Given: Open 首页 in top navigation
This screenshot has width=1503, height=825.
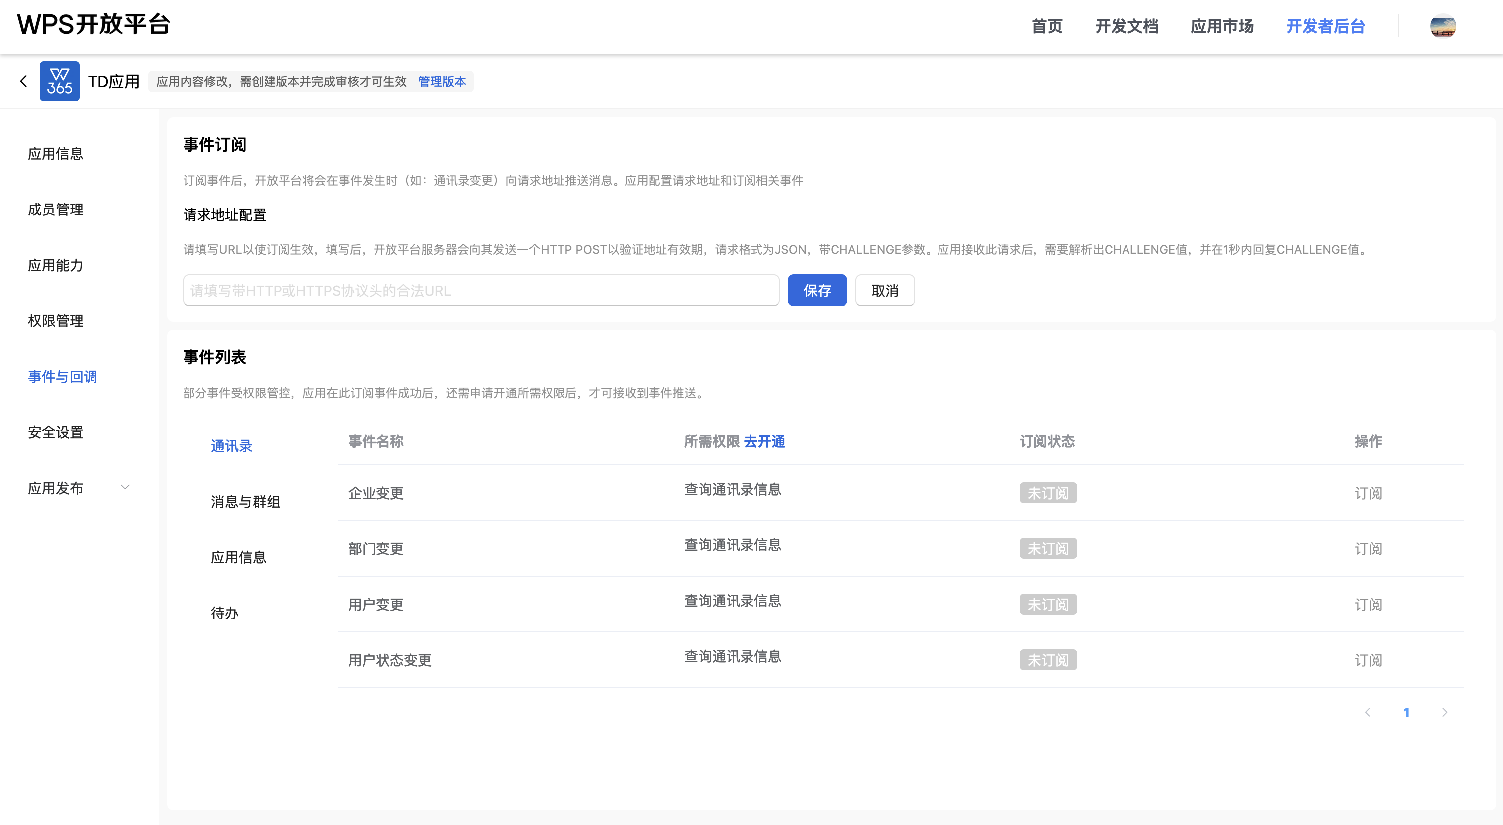Looking at the screenshot, I should [x=1047, y=26].
